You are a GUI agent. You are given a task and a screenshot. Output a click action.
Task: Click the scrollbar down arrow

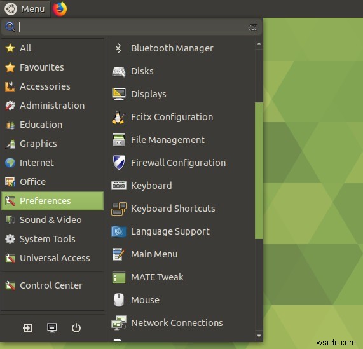(x=259, y=336)
